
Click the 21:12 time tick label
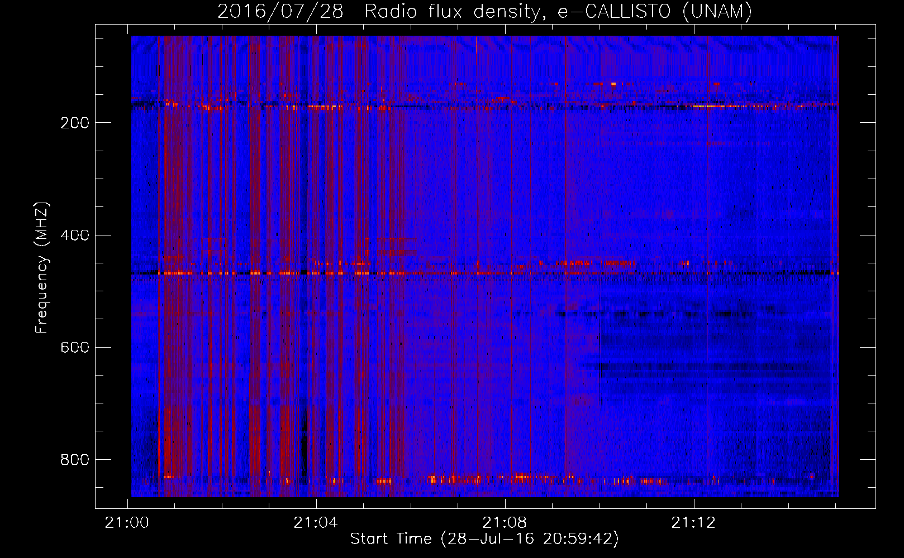693,523
